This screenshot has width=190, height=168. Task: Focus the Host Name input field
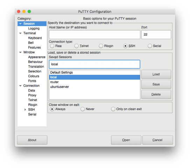pos(94,35)
